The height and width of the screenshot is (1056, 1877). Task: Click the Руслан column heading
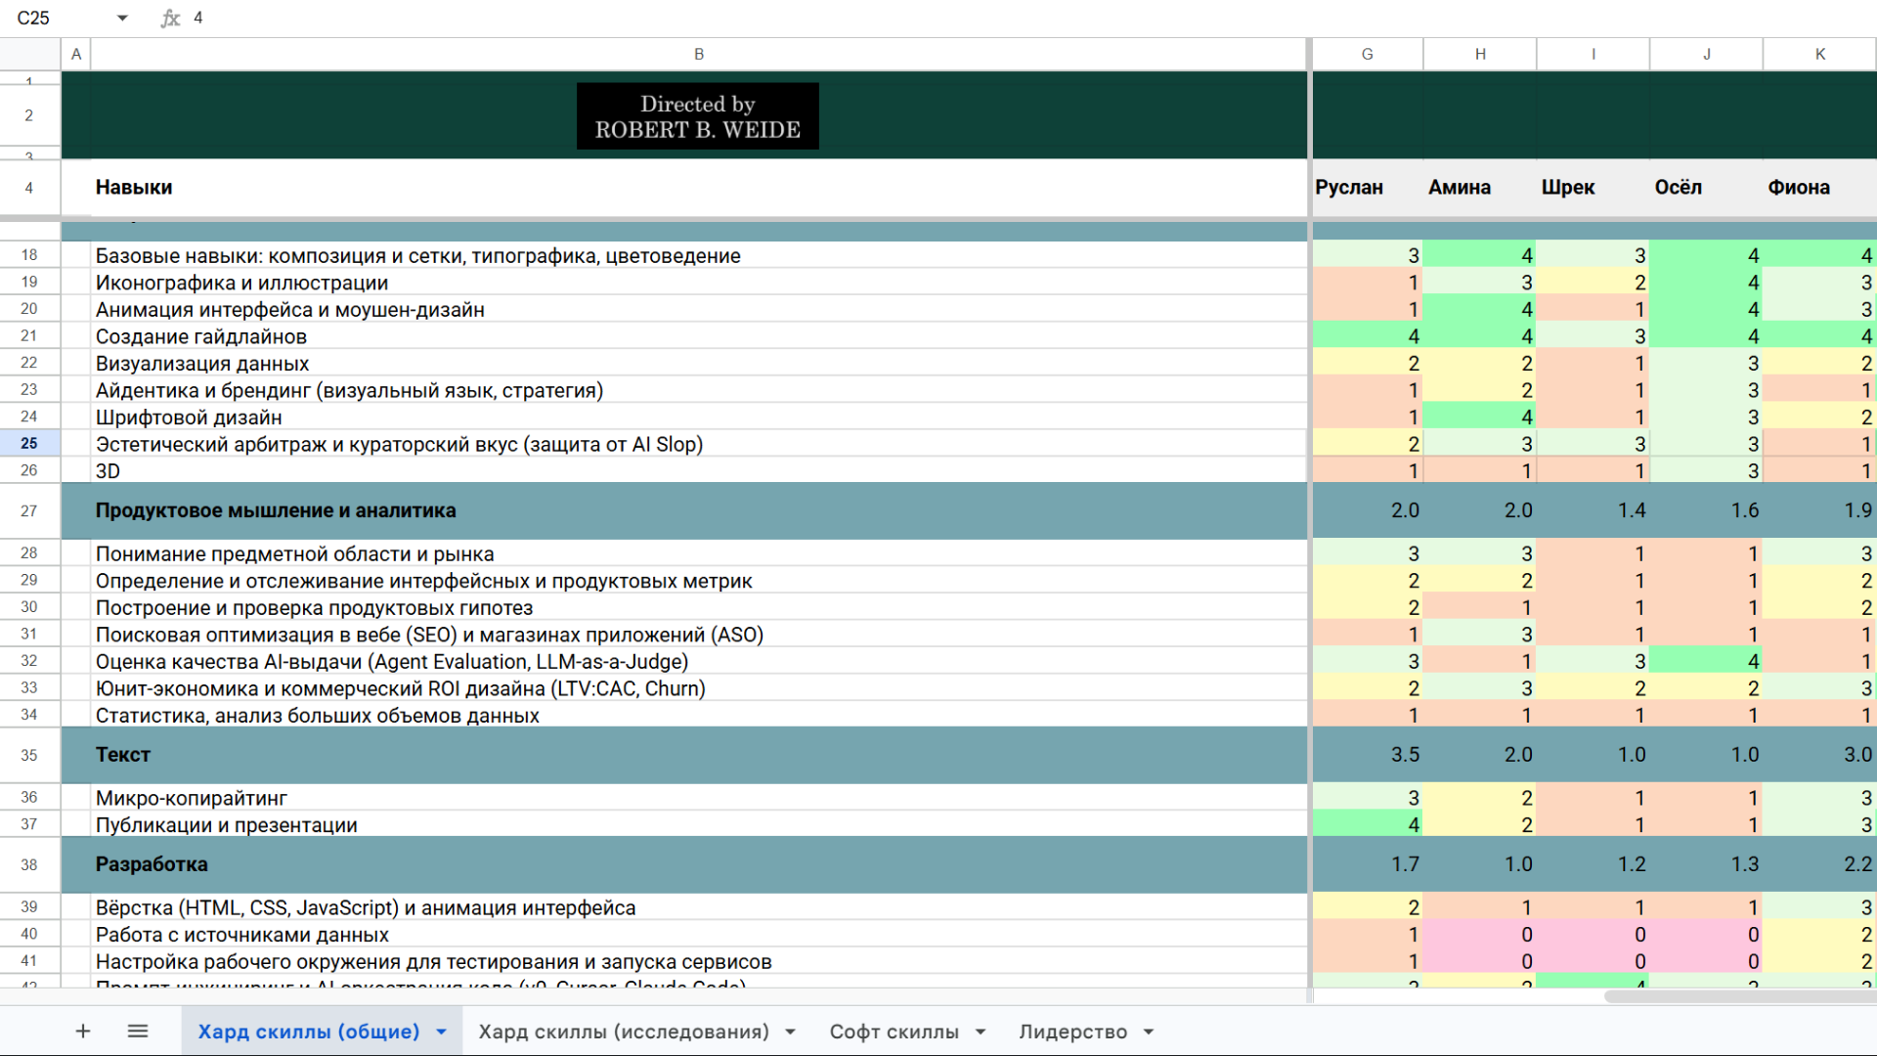pos(1367,188)
